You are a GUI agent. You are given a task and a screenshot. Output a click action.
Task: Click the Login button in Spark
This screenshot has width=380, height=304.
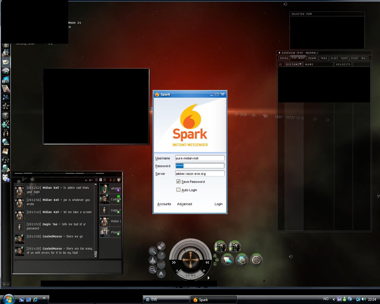coord(218,204)
